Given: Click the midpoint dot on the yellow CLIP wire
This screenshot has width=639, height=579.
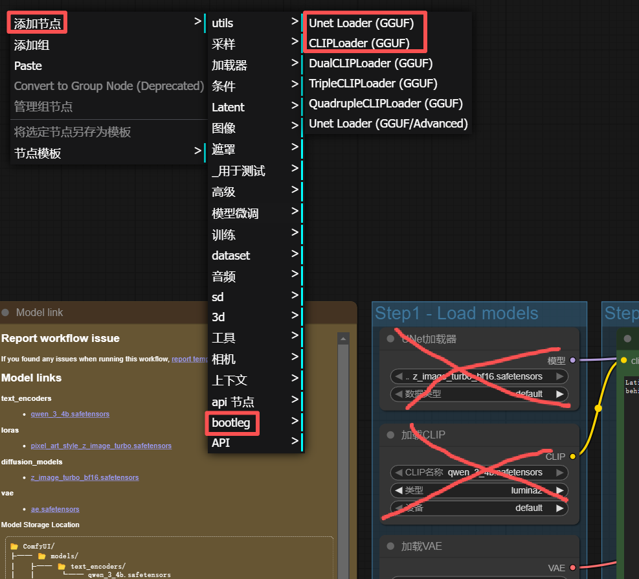Looking at the screenshot, I should pyautogui.click(x=598, y=408).
